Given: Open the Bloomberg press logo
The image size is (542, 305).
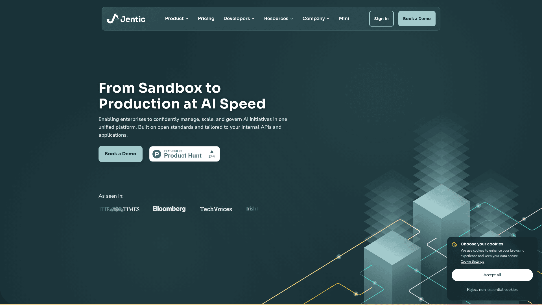Looking at the screenshot, I should tap(169, 209).
